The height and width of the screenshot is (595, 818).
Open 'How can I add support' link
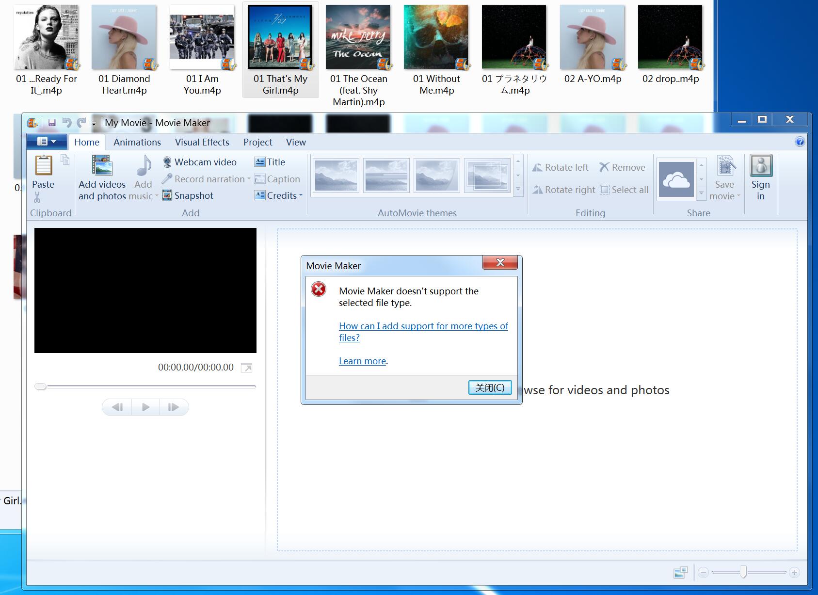click(423, 332)
